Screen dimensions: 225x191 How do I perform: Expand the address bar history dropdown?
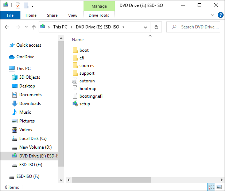tap(146, 27)
